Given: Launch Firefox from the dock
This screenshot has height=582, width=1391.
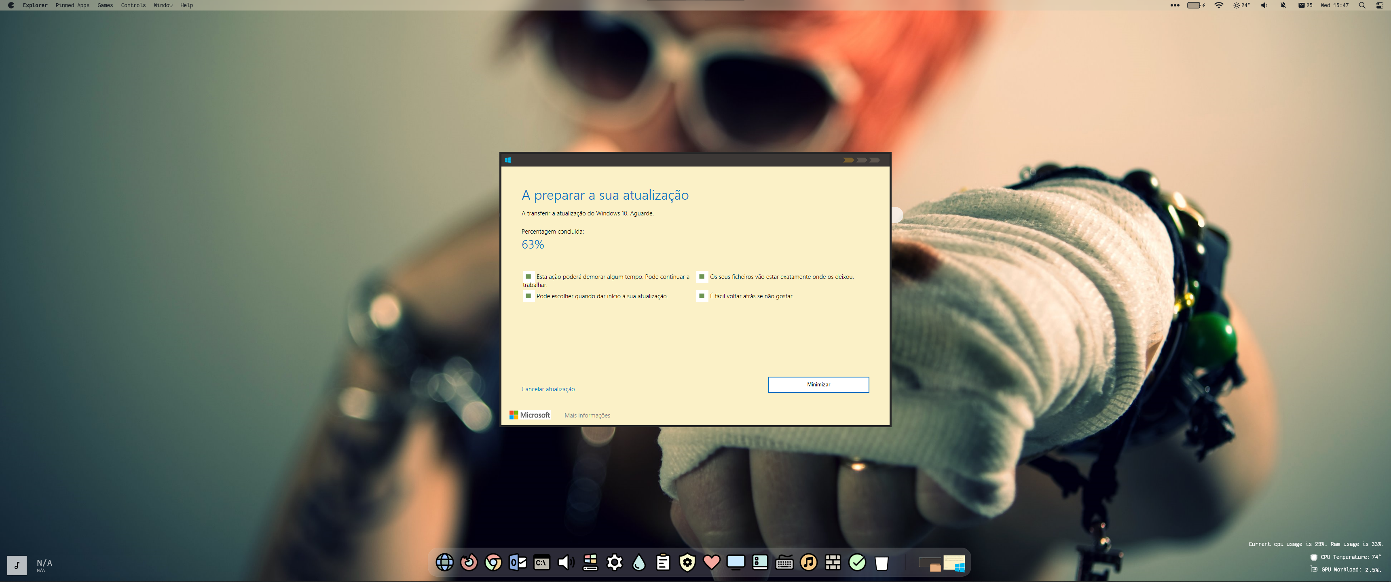Looking at the screenshot, I should [469, 563].
